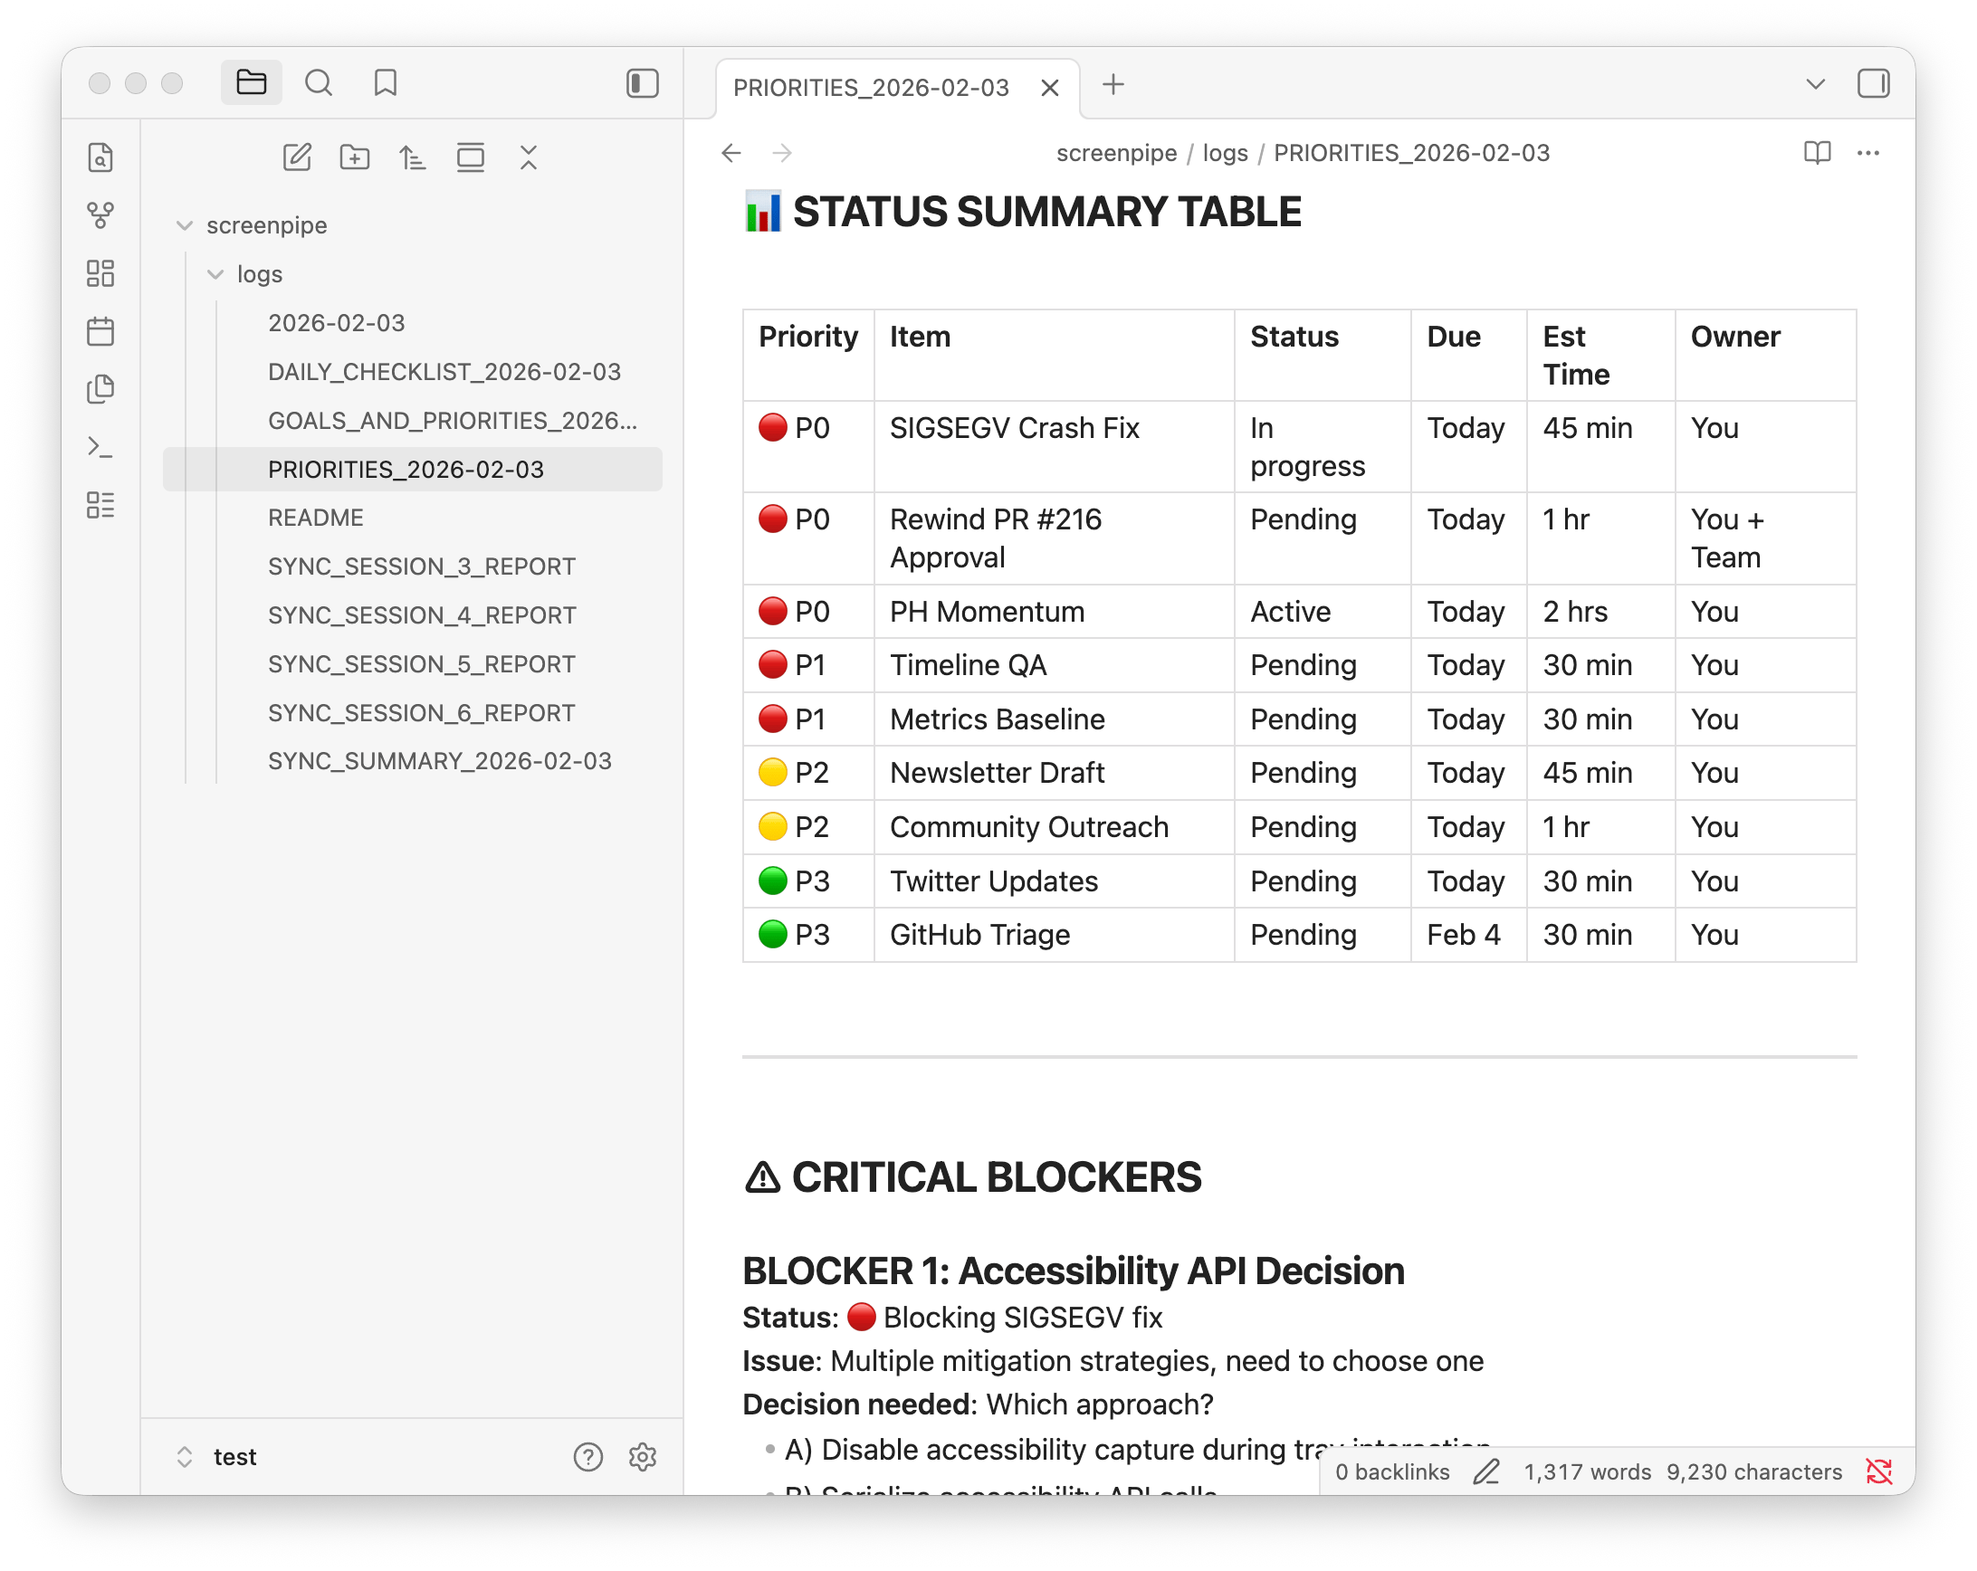This screenshot has height=1571, width=1977.
Task: Open the tab list dropdown chevron
Action: coord(1815,84)
